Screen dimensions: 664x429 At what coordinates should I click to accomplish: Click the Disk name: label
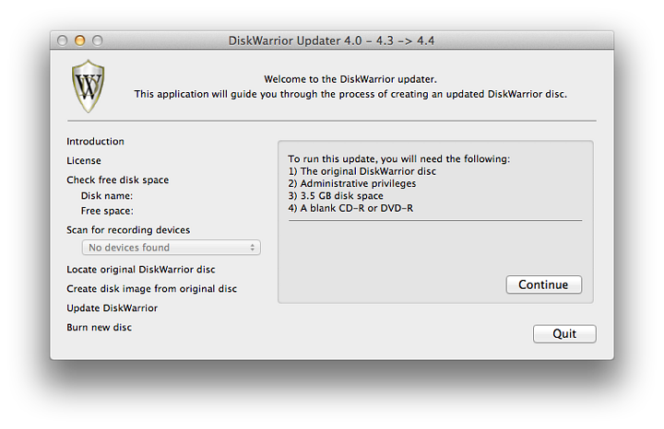point(107,196)
